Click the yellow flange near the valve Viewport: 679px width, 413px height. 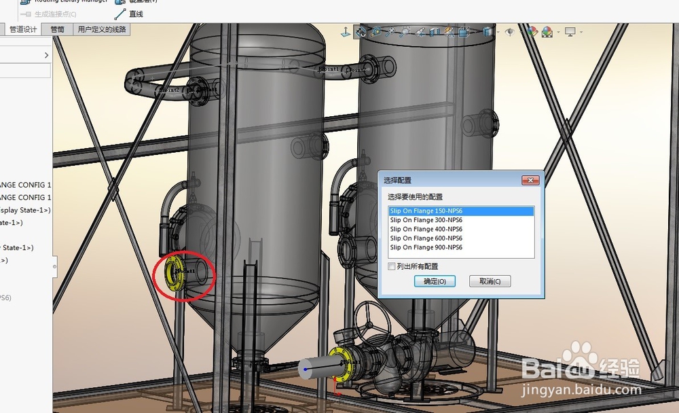pyautogui.click(x=340, y=363)
